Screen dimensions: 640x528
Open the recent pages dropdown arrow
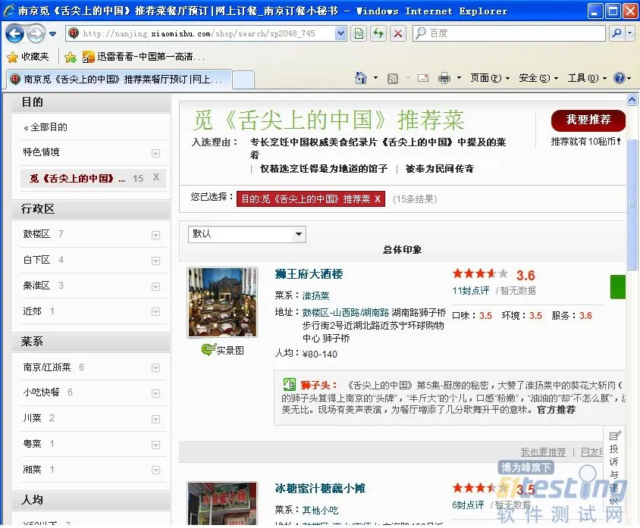coord(52,34)
